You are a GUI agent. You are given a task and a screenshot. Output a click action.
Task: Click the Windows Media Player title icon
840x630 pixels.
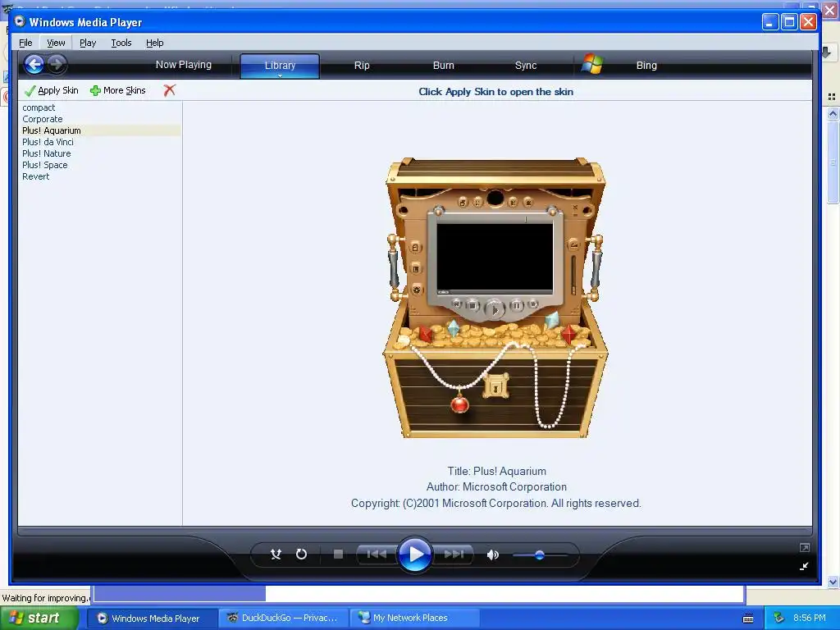pos(20,21)
